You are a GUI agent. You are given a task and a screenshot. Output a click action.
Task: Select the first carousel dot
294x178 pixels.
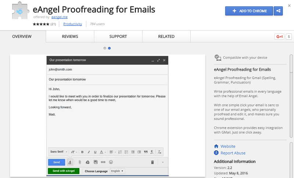105,48
